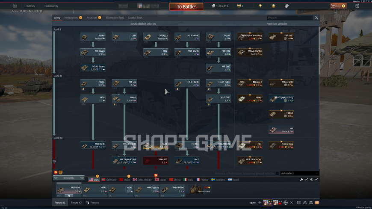This screenshot has width=372, height=209.
Task: Select M10 GMC crew slot at bottom
Action: [69, 190]
